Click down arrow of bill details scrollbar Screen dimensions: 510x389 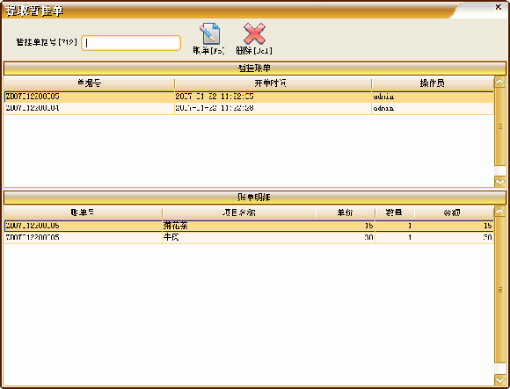coord(499,380)
